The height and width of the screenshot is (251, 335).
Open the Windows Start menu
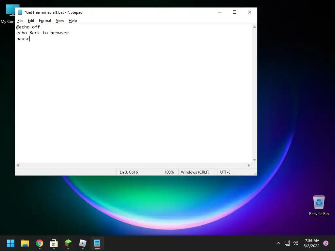coord(11,243)
